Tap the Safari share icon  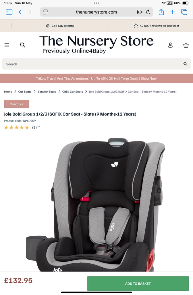(161, 12)
